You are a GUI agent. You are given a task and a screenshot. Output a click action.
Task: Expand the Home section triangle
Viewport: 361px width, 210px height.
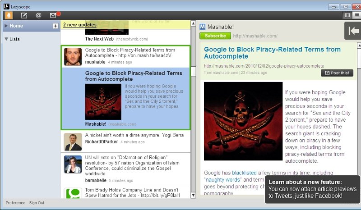(6, 26)
